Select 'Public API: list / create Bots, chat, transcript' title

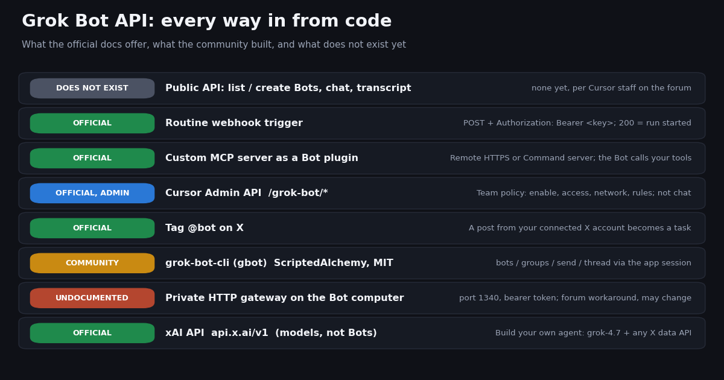(x=288, y=88)
